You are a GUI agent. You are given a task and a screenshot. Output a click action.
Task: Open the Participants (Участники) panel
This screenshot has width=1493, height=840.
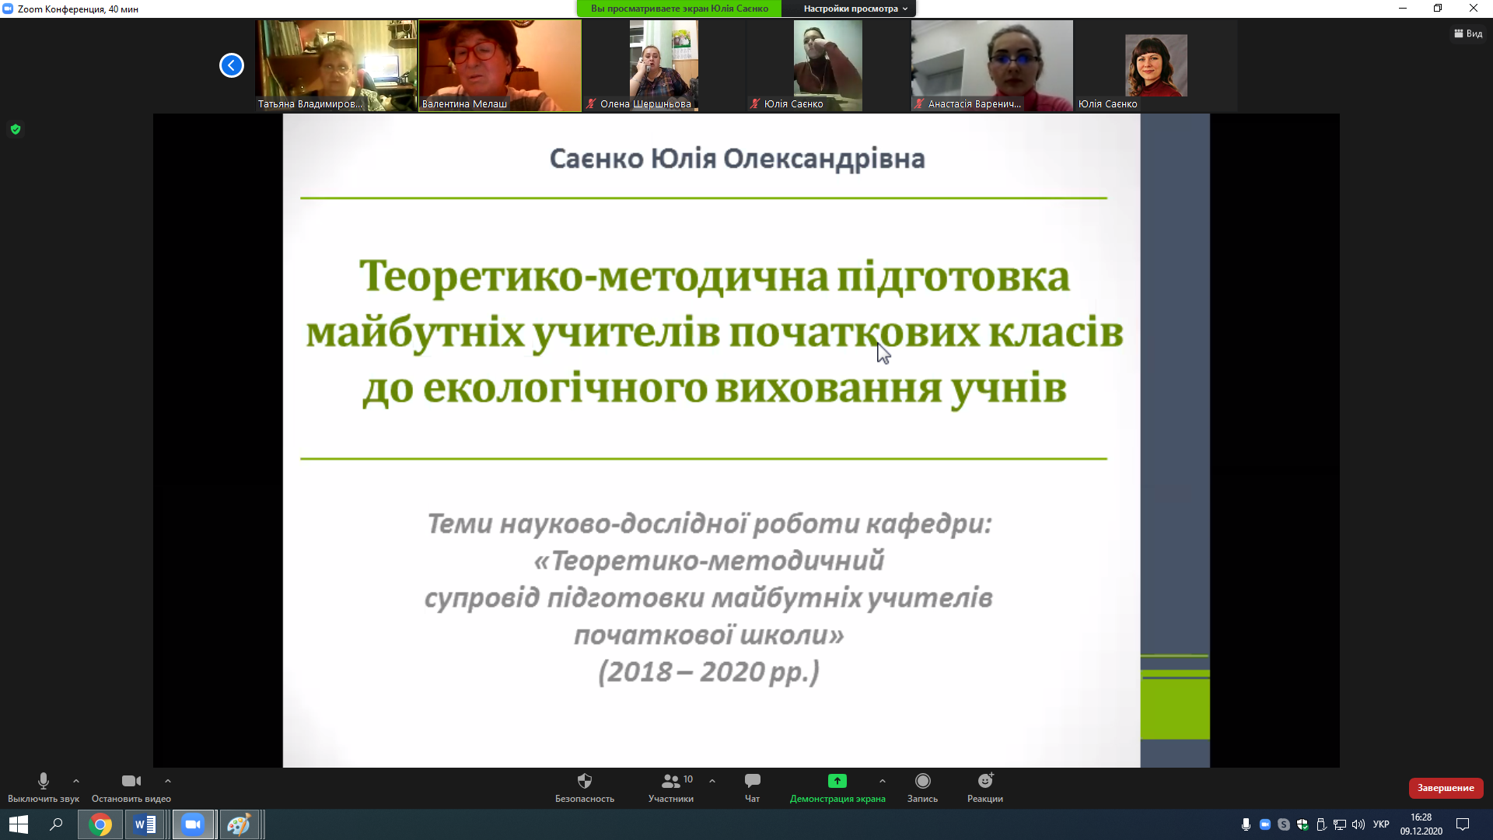pos(670,787)
